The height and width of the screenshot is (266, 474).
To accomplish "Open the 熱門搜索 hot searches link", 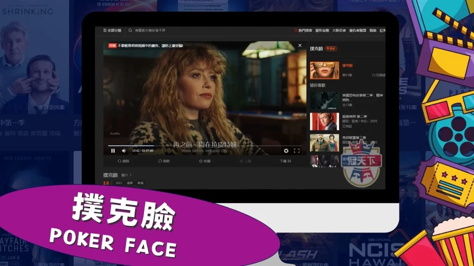I will (x=303, y=30).
